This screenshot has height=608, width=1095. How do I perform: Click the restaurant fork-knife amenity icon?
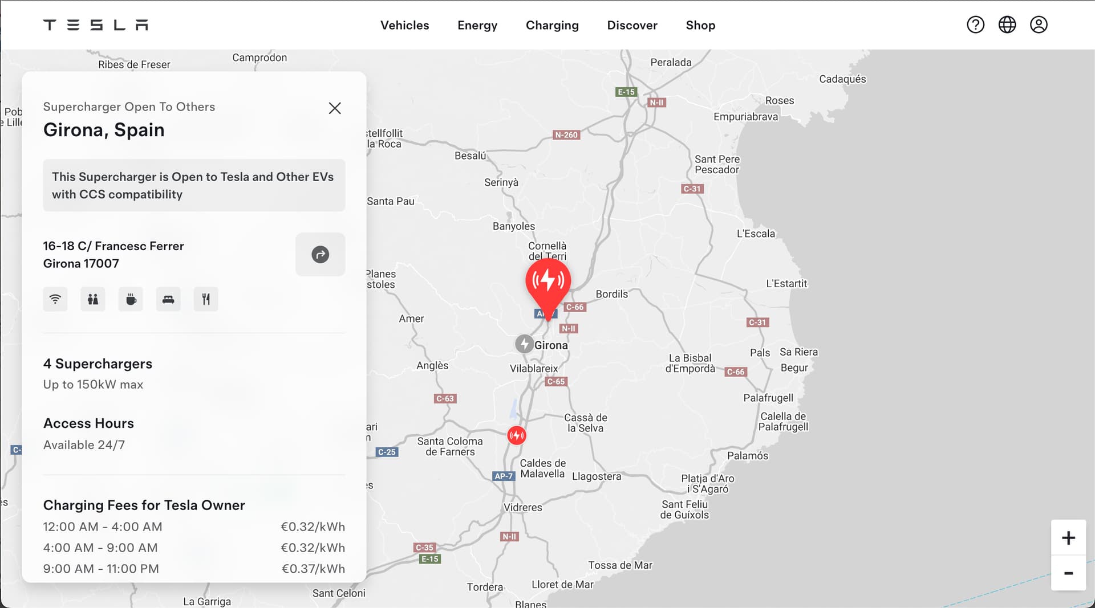point(206,299)
